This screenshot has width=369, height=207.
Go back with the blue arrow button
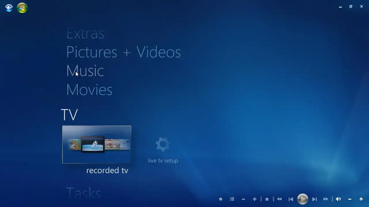[x=9, y=8]
